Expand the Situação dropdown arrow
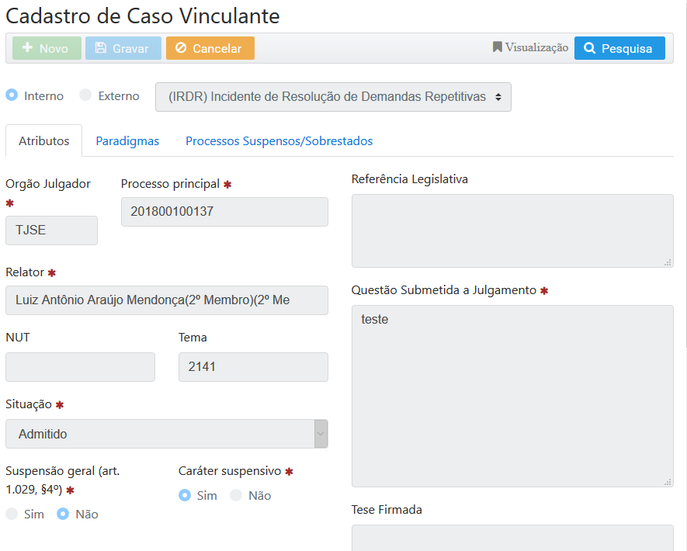This screenshot has height=551, width=687. [x=321, y=434]
